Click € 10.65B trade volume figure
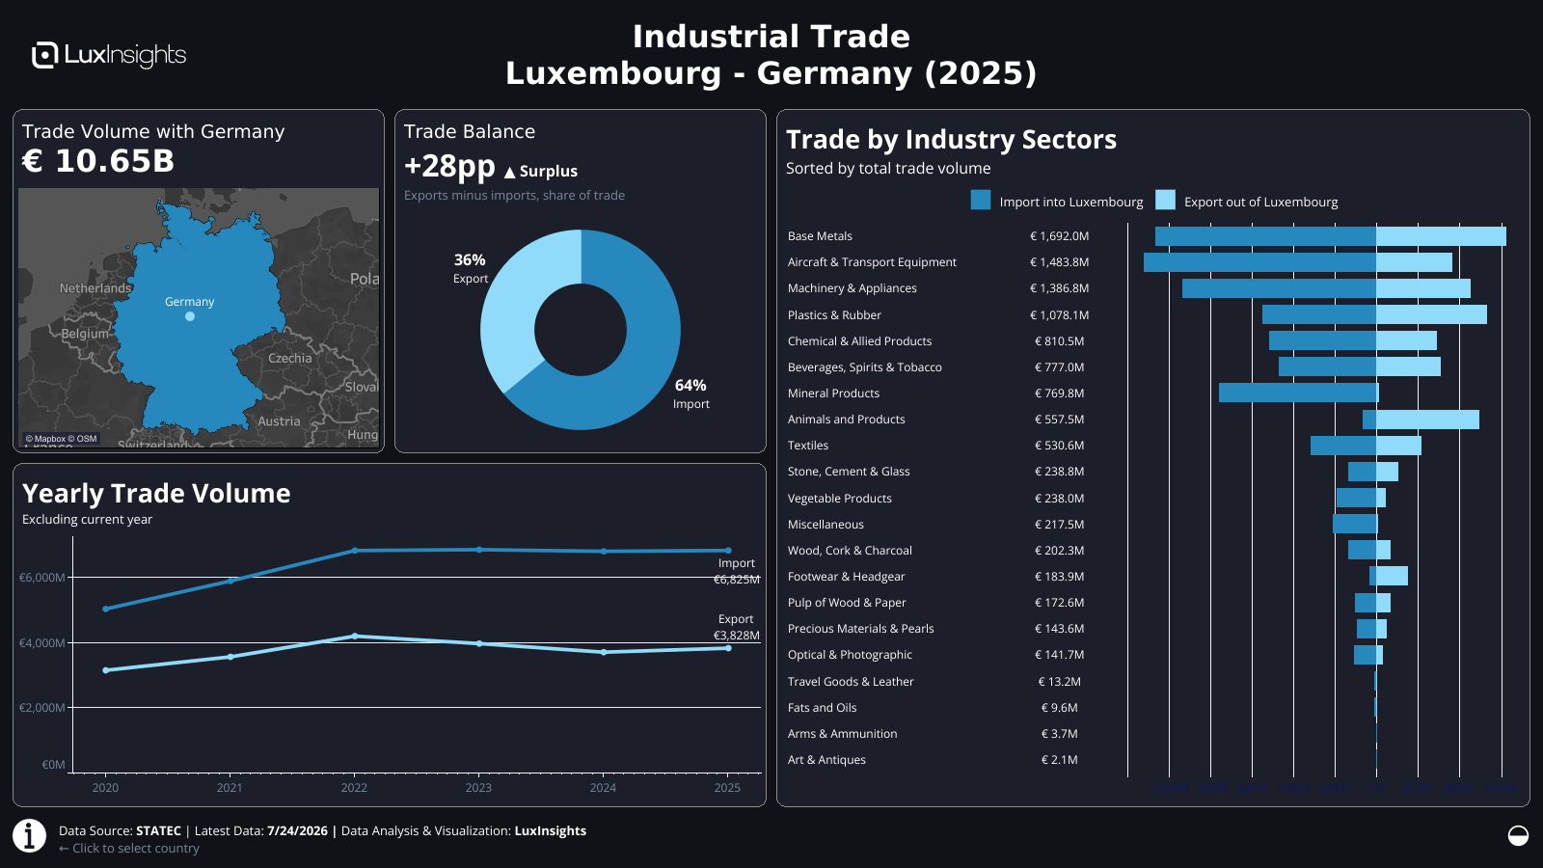The width and height of the screenshot is (1543, 868). (98, 161)
